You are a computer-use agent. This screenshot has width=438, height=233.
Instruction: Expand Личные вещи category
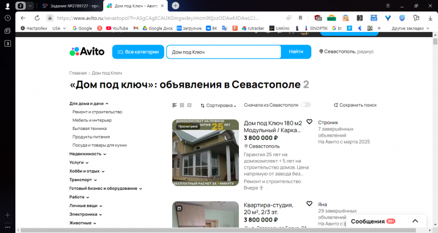[x=86, y=206]
